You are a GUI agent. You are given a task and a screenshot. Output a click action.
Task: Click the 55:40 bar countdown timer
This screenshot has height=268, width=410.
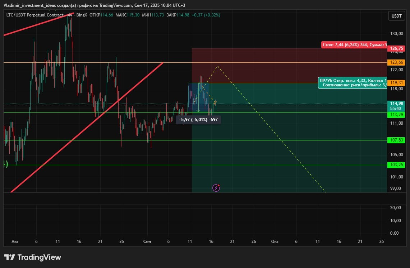[395, 109]
